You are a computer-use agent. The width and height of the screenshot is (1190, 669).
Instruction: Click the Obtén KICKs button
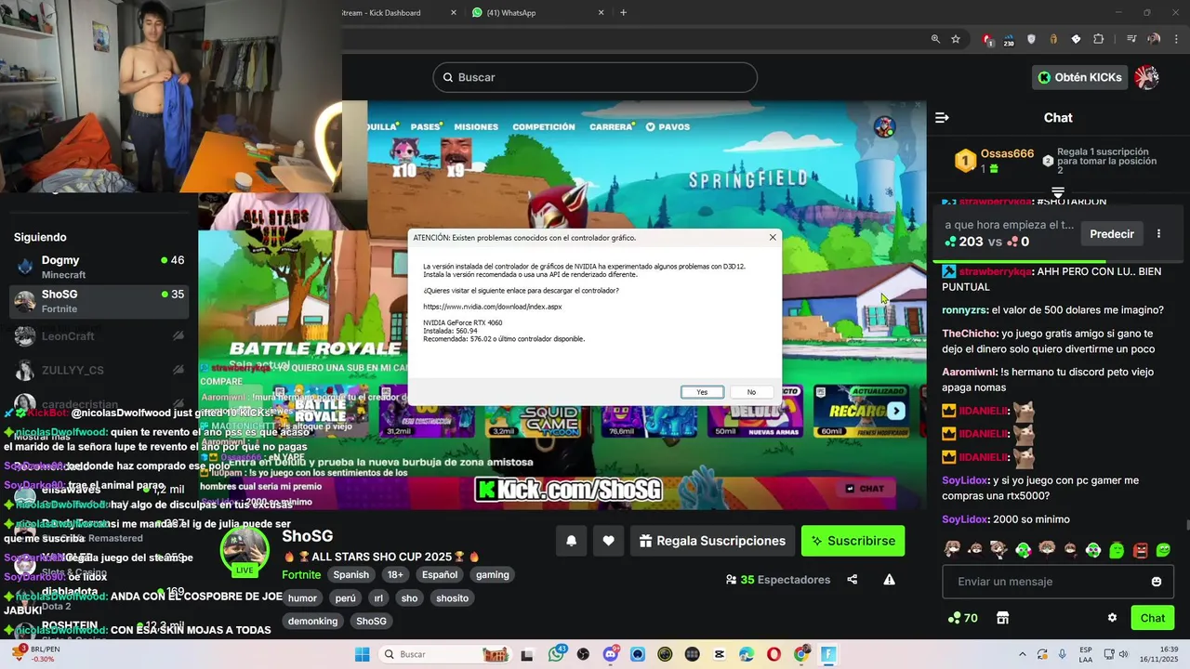(x=1080, y=77)
